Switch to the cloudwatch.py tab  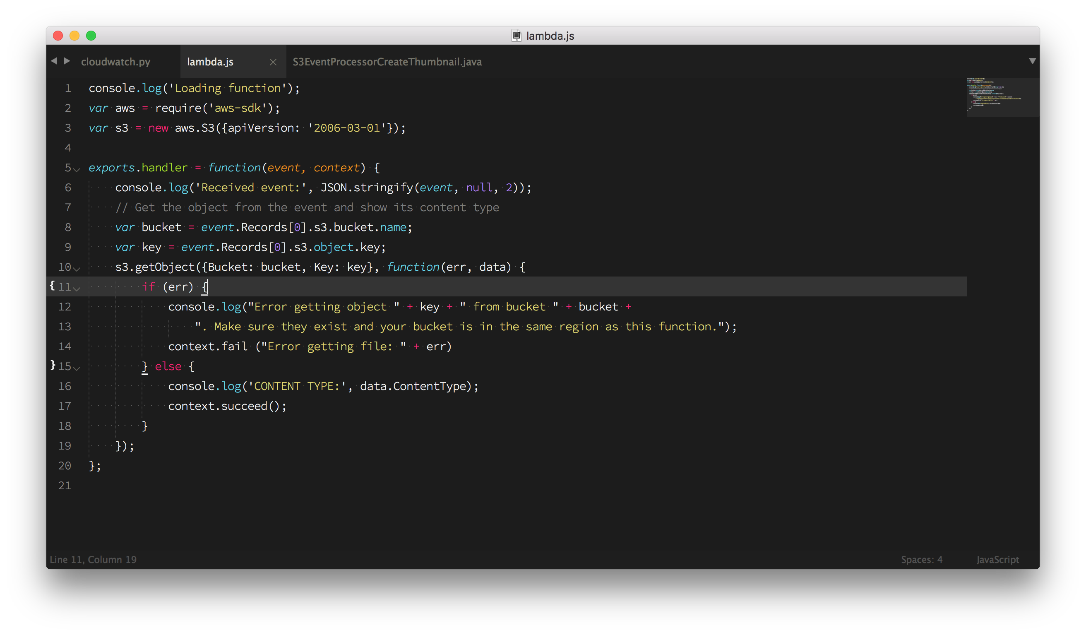[x=115, y=62]
